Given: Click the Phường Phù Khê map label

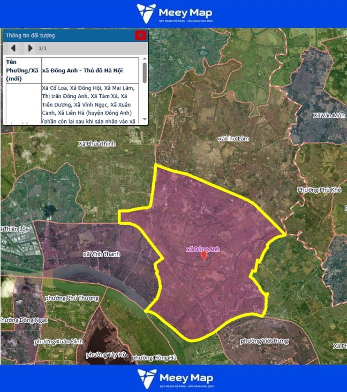Looking at the screenshot, I should (319, 190).
